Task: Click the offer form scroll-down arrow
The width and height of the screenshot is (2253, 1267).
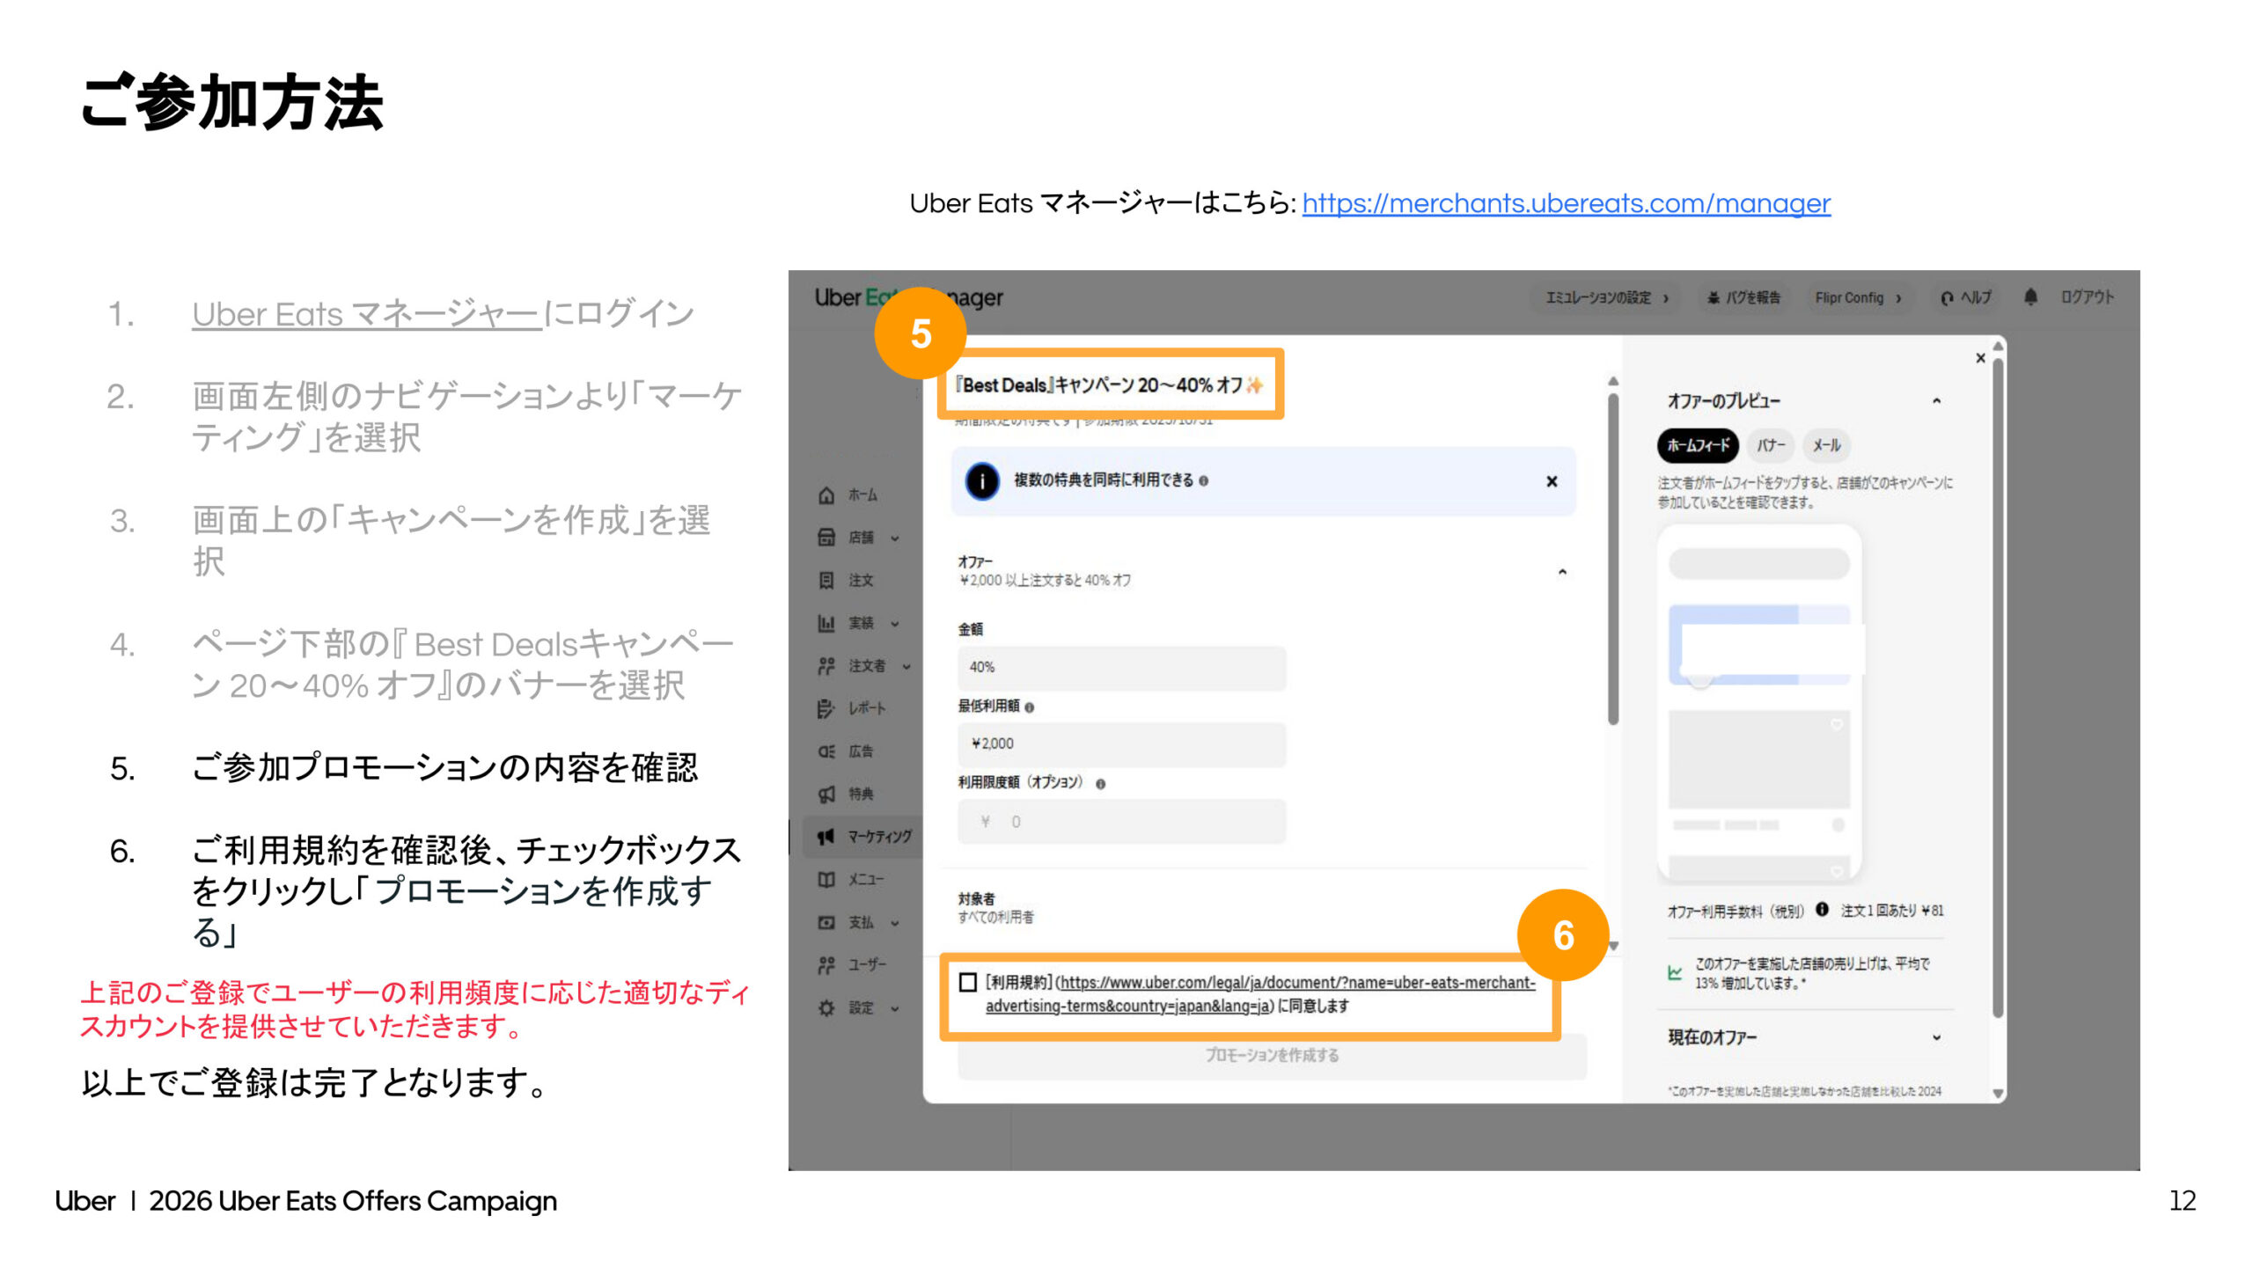Action: (x=1613, y=947)
